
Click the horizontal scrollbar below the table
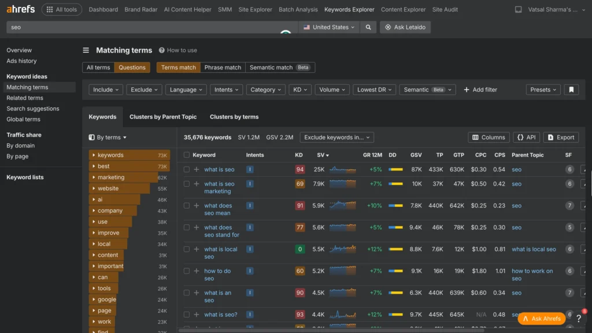coord(331,330)
